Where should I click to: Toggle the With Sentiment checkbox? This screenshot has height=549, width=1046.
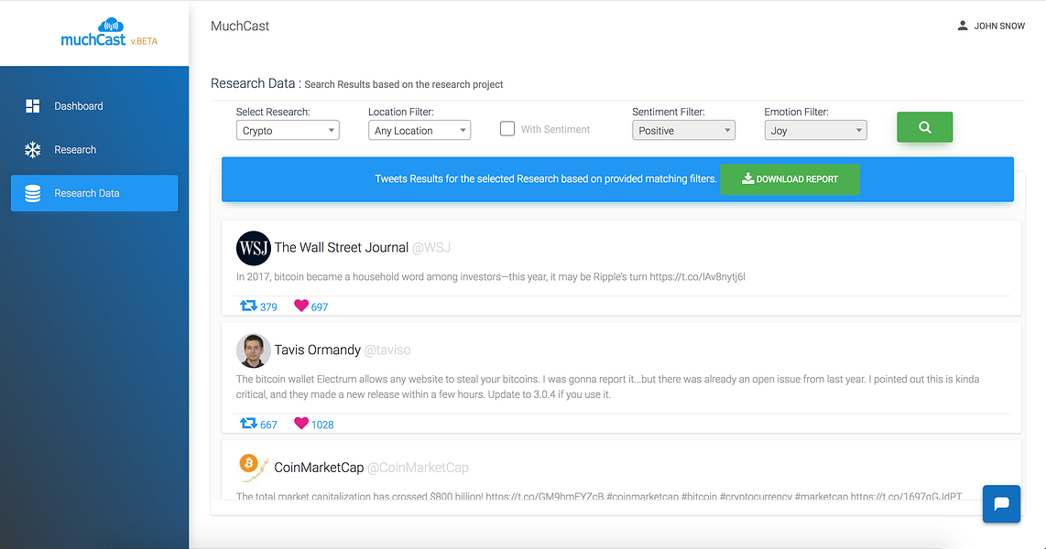tap(507, 129)
